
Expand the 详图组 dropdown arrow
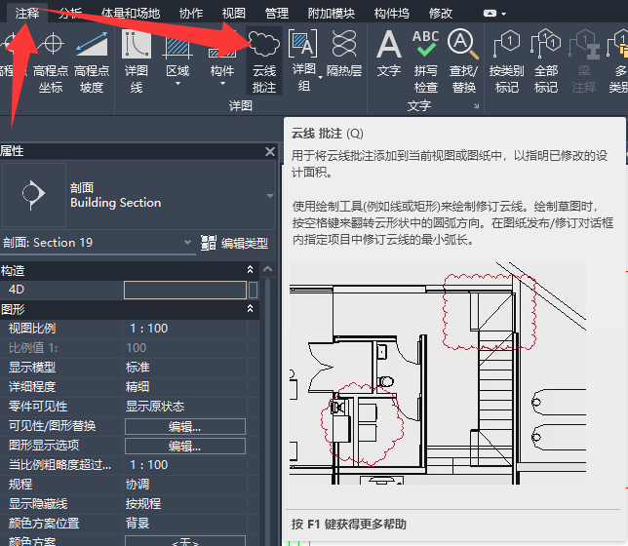pyautogui.click(x=320, y=76)
